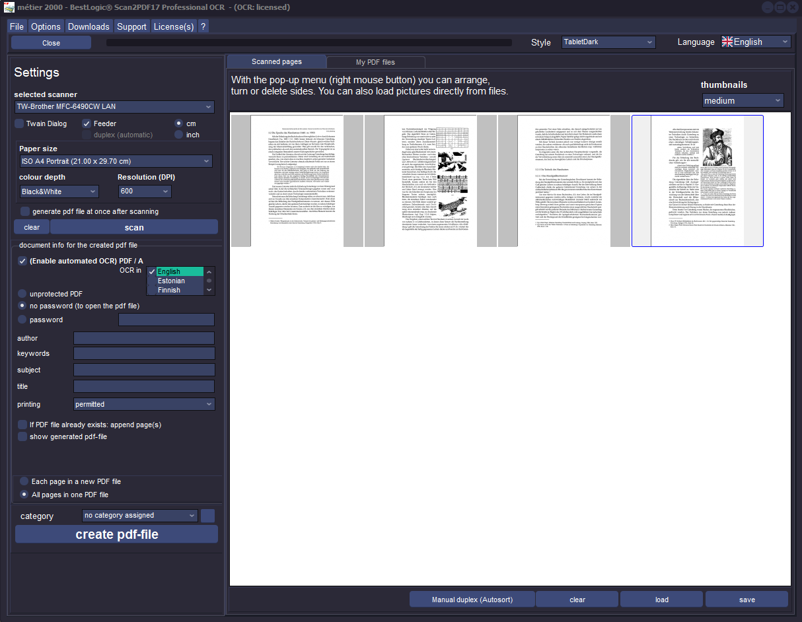Viewport: 802px width, 622px height.
Task: Open the thumbnails size dropdown
Action: (743, 100)
